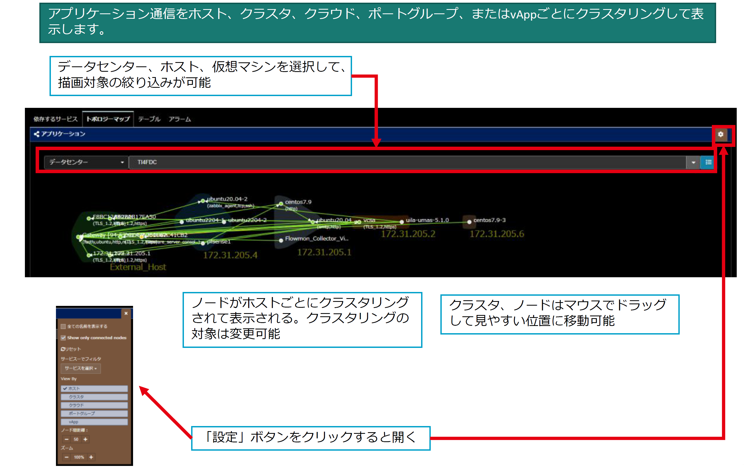Decrease node distance with the minus button
The height and width of the screenshot is (471, 756).
point(66,439)
